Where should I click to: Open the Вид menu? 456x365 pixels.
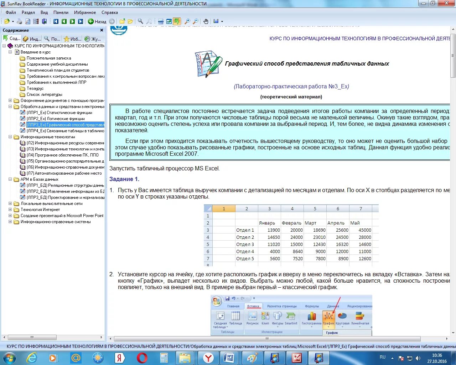[44, 12]
